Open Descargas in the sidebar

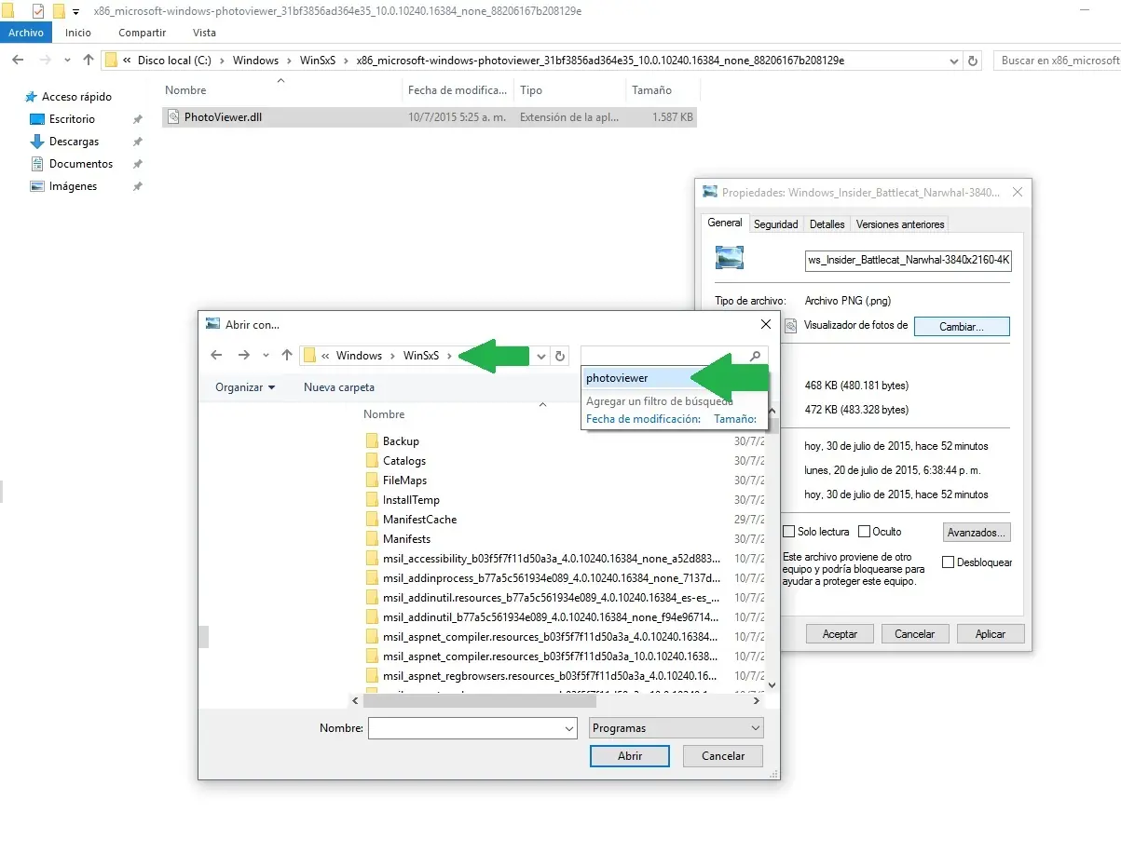74,142
